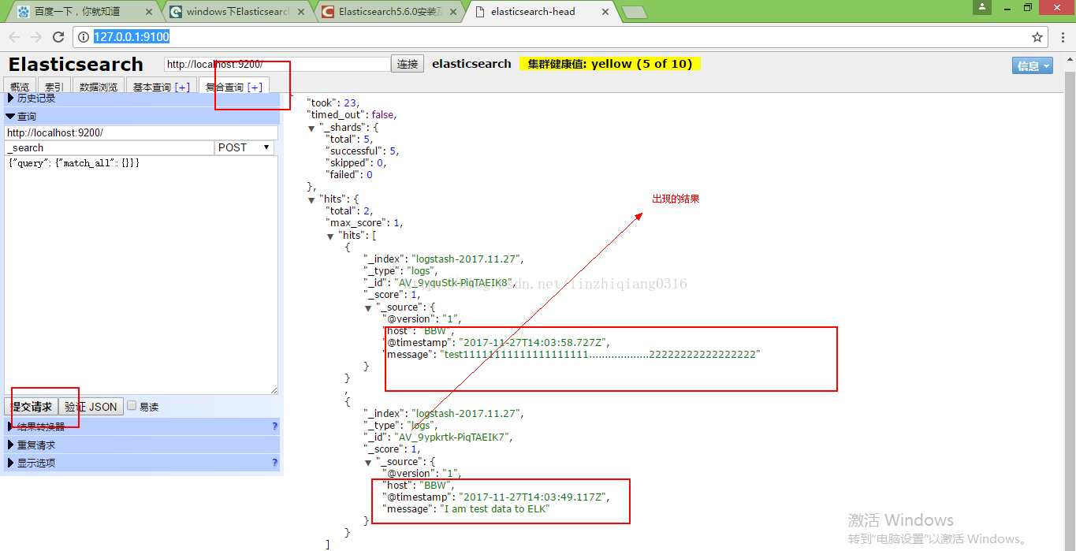Image resolution: width=1076 pixels, height=551 pixels.
Task: Collapse _source of AV_9yquStk record
Action: point(368,307)
